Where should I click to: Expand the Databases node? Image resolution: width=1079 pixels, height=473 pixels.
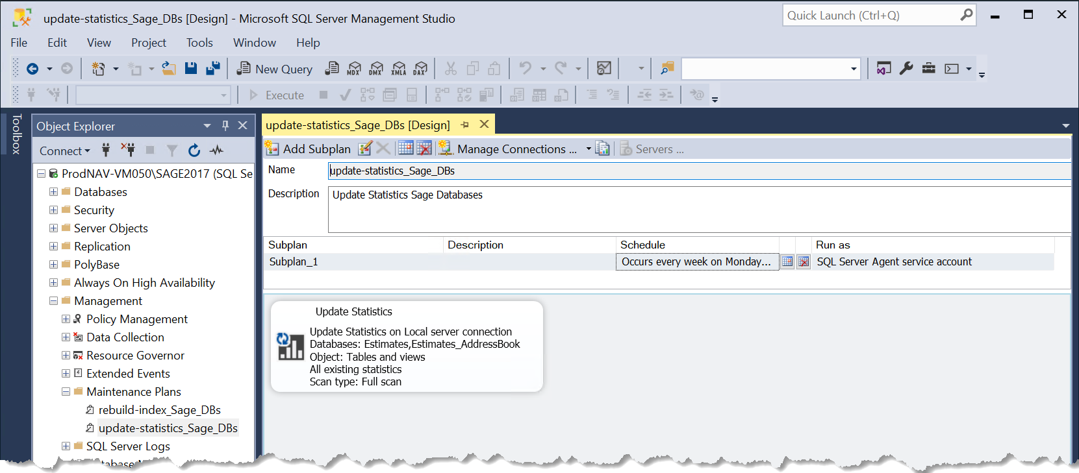(54, 192)
